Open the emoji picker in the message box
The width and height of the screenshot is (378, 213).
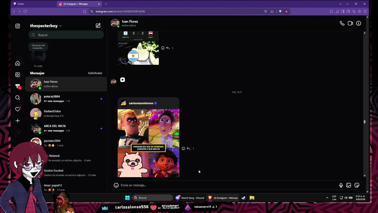click(x=116, y=185)
